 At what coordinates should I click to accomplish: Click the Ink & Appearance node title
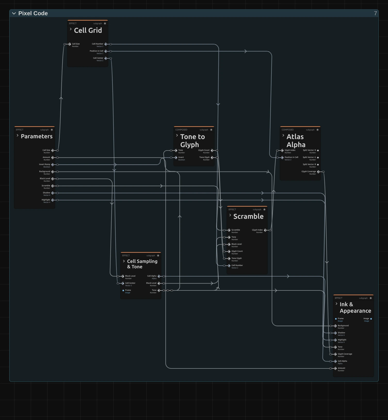(x=355, y=308)
